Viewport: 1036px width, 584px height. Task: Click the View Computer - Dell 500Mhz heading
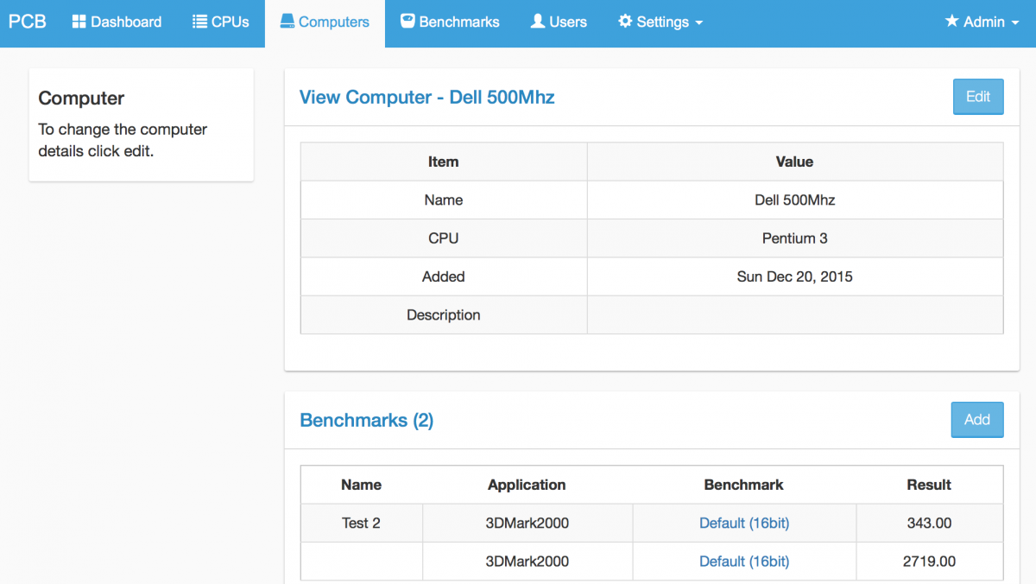point(426,97)
